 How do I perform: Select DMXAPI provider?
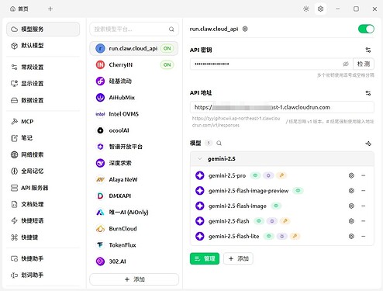(x=134, y=196)
